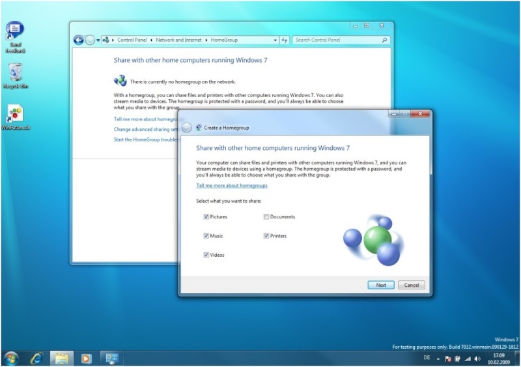Expand arrow after Network and Internet breadcrumb
This screenshot has height=367, width=521.
[x=206, y=40]
